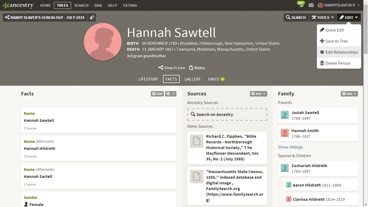Open the DNA navigation item
The image size is (368, 207).
coord(98,5)
